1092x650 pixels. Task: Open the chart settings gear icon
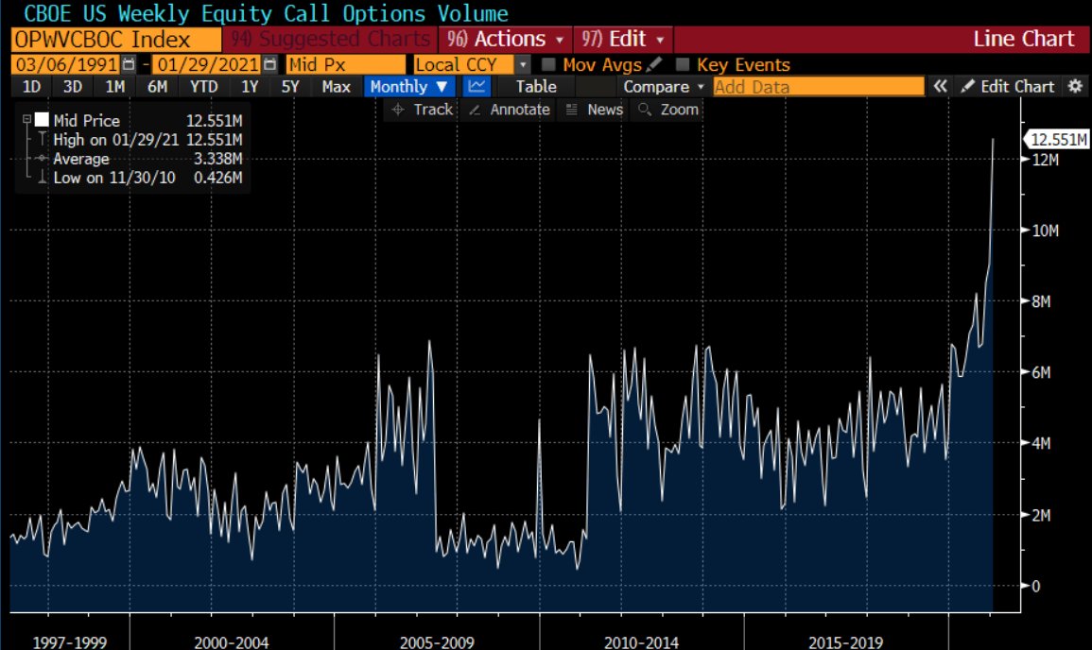tap(1074, 87)
